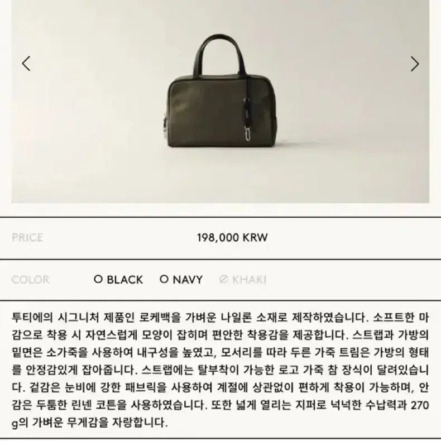This screenshot has height=441, width=441.
Task: Click the zipper pull on bag's left side
Action: (x=164, y=124)
